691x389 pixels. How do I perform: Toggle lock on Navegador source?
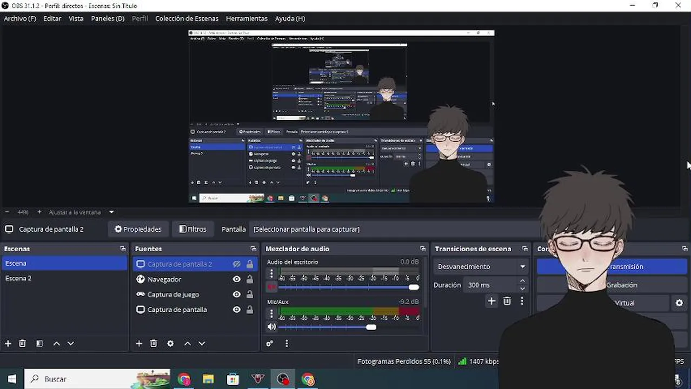(250, 279)
